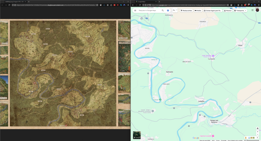This screenshot has width=261, height=141.
Task: Select the Restaurantes category chip
Action: pos(186,11)
